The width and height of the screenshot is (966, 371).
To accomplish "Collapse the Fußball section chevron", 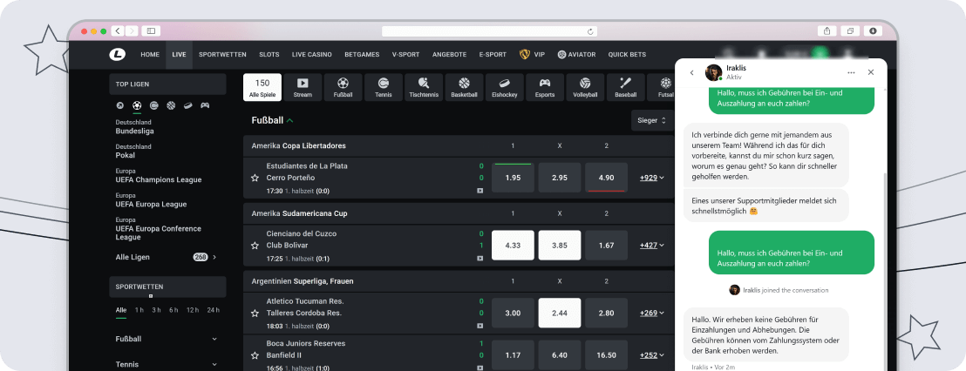I will click(289, 120).
